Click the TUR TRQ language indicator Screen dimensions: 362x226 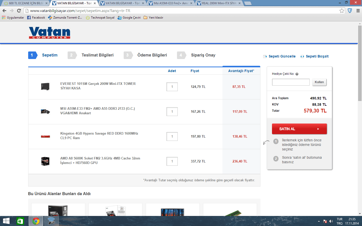[340, 221]
